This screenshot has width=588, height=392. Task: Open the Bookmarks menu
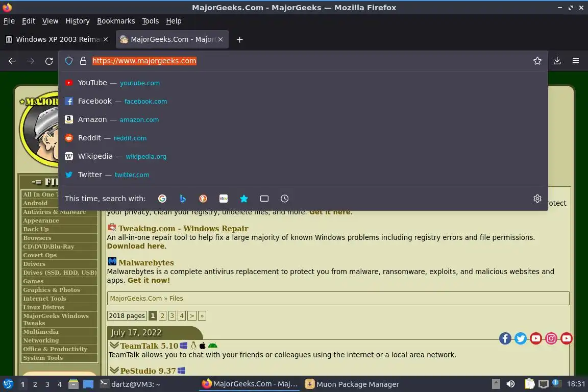click(116, 21)
